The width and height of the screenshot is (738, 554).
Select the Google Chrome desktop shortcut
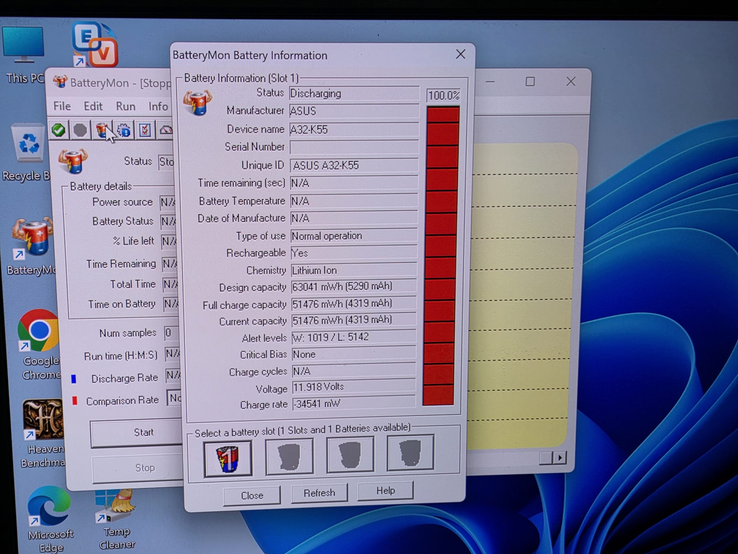(40, 344)
